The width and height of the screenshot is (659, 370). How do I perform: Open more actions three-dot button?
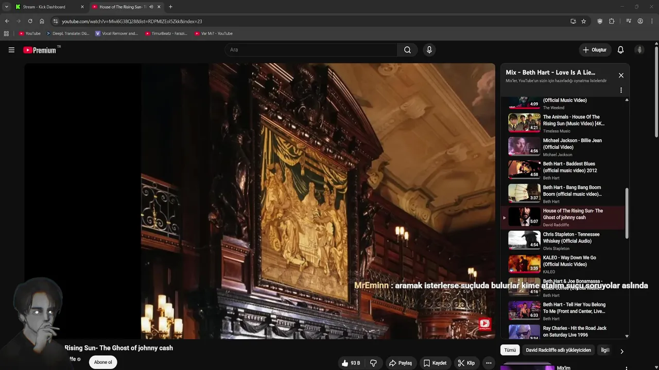click(x=489, y=363)
